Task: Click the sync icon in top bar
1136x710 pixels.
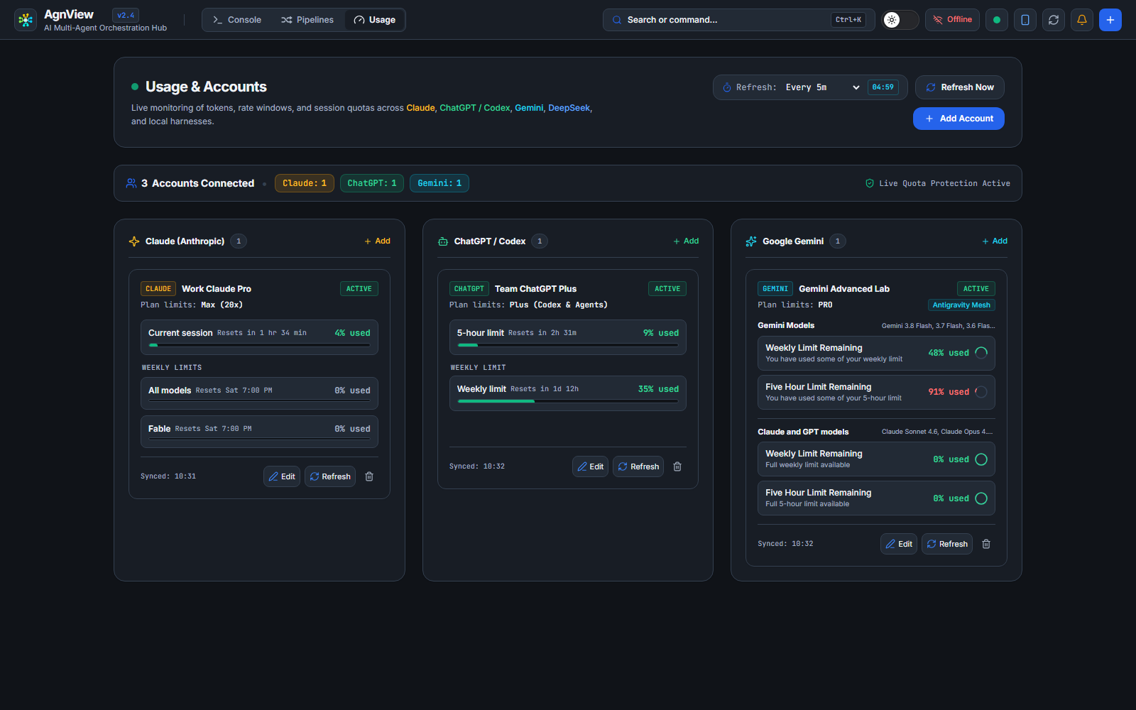Action: pyautogui.click(x=1054, y=20)
